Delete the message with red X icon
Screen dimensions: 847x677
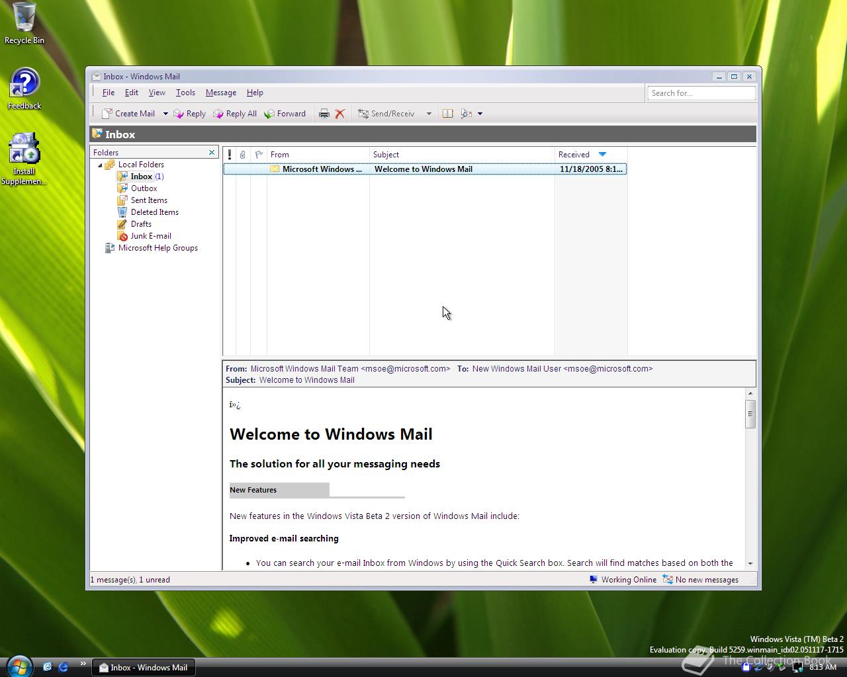pyautogui.click(x=339, y=114)
